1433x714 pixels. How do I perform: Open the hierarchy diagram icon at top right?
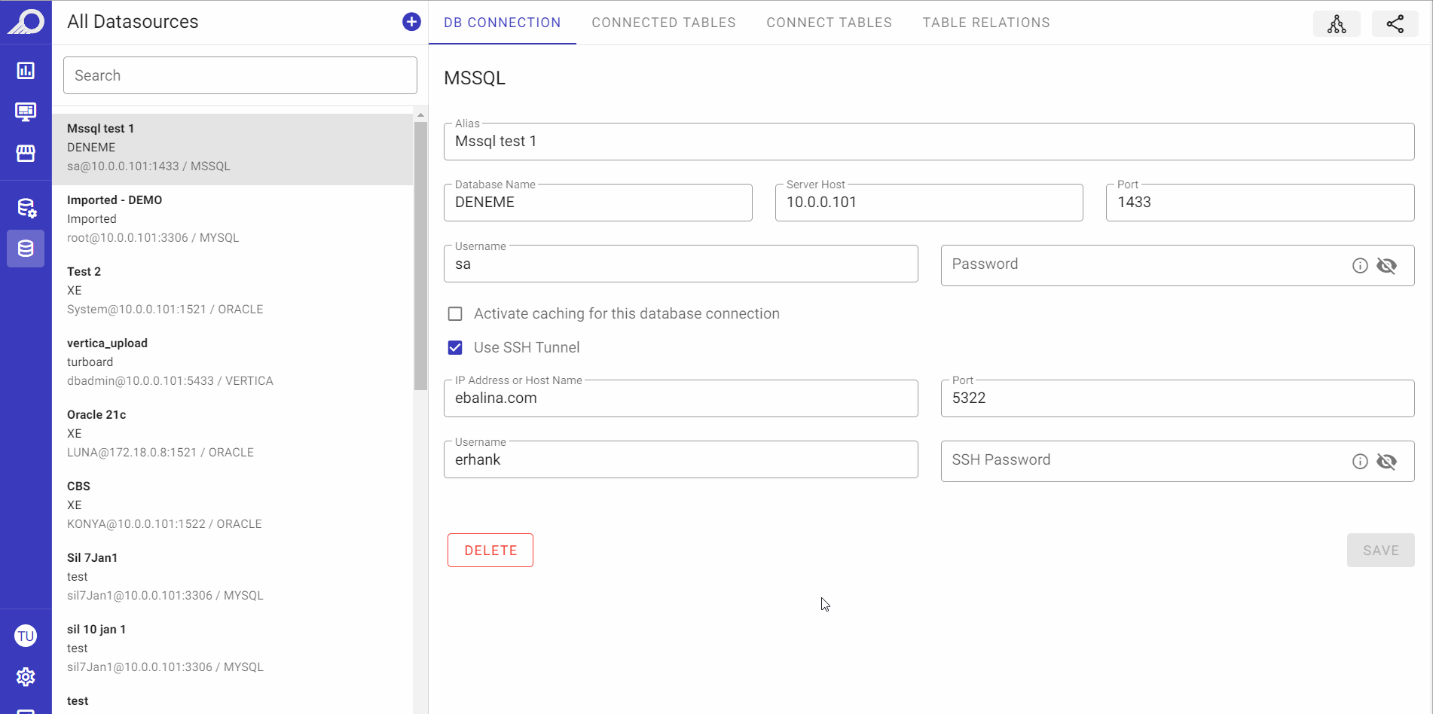pyautogui.click(x=1337, y=23)
